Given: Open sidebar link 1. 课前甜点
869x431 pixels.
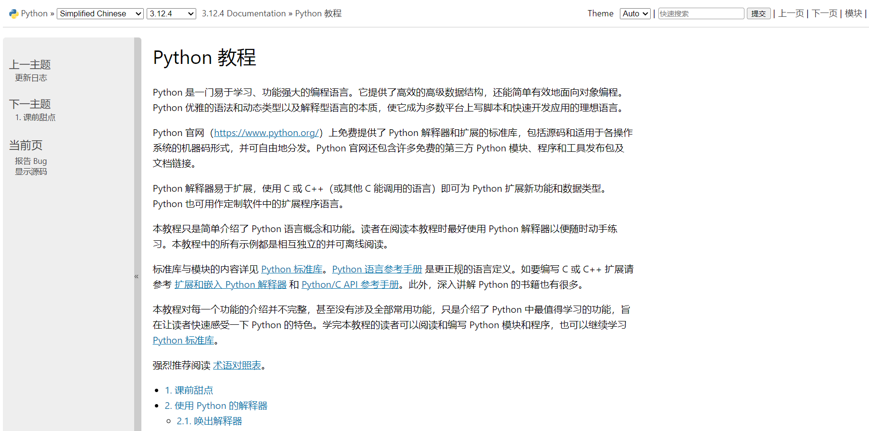Looking at the screenshot, I should 35,117.
